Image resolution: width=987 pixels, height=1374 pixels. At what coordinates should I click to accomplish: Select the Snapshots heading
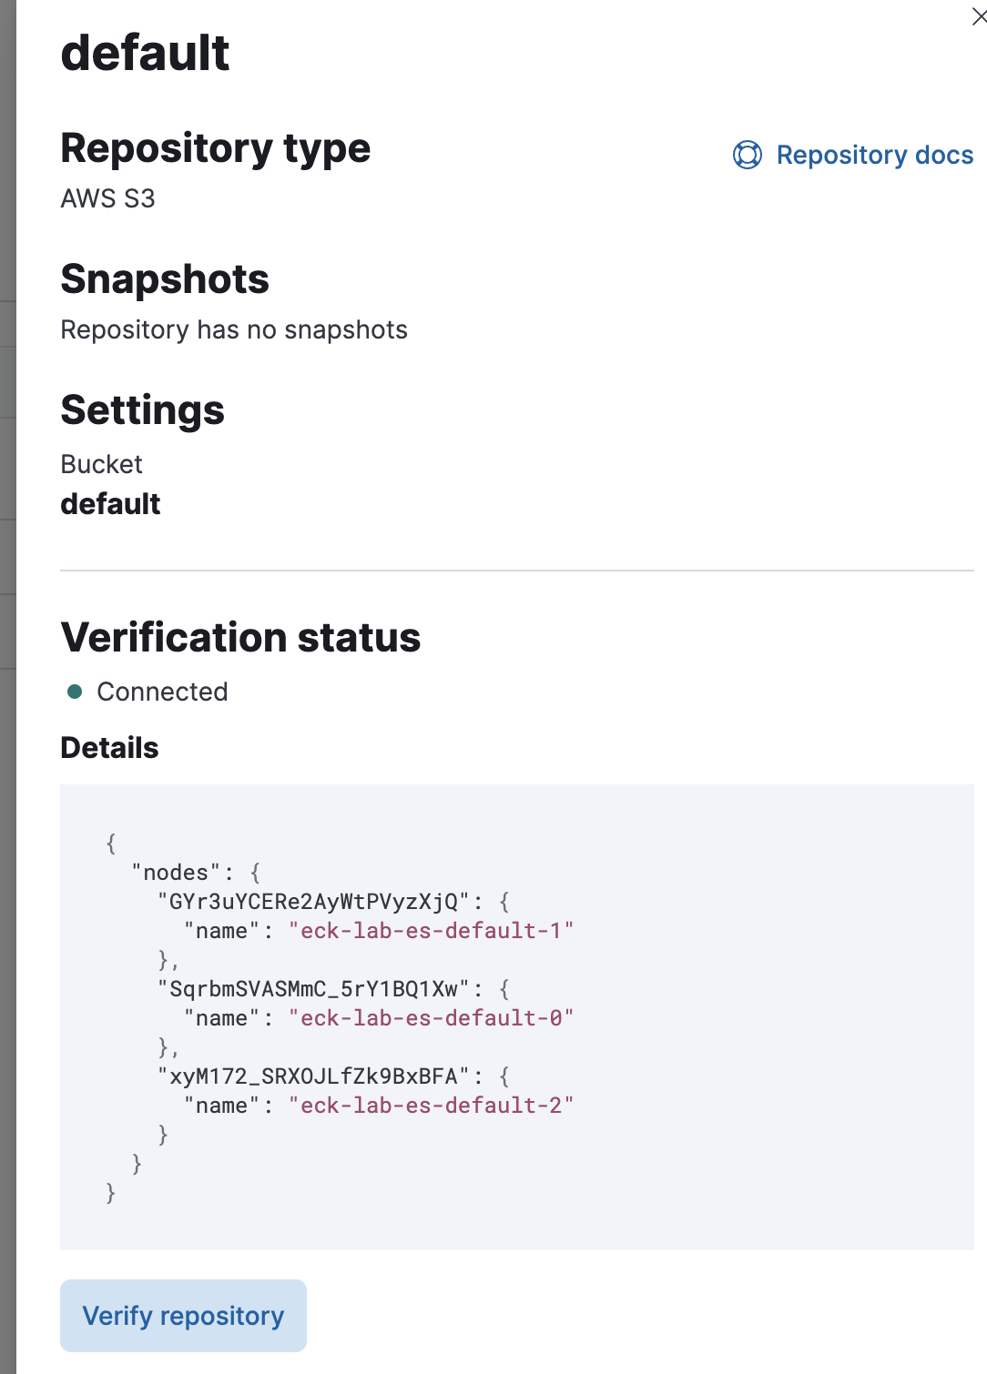point(165,279)
